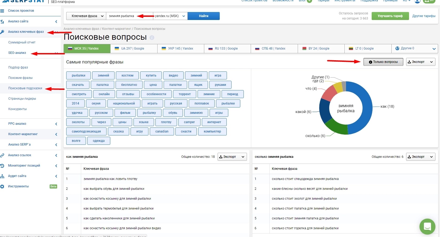
Task: Switch to the LT 0 | Google tab
Action: click(x=368, y=49)
